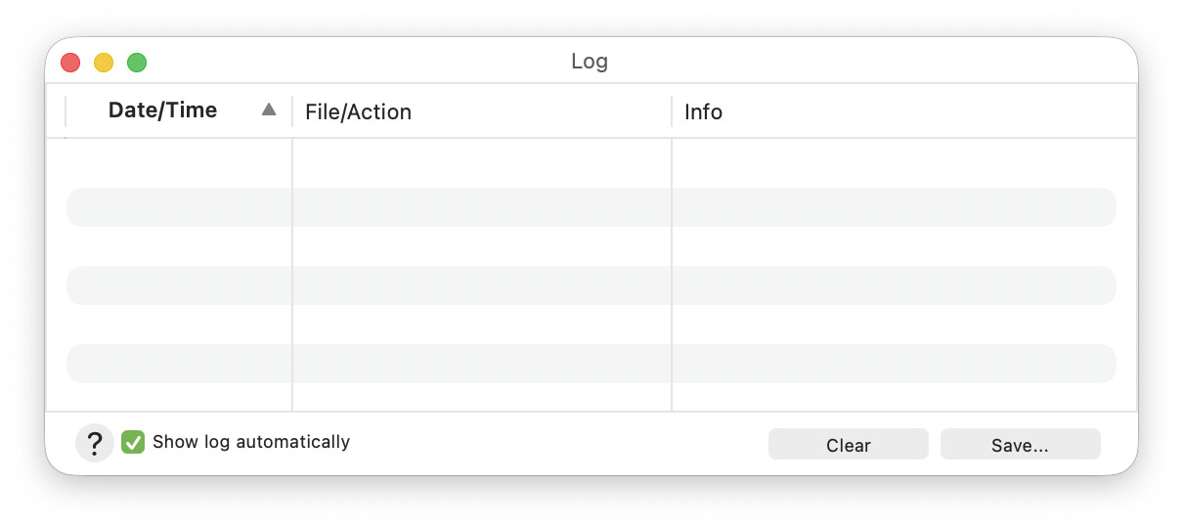Click separator left of Date/Time header
The width and height of the screenshot is (1183, 528).
66,111
